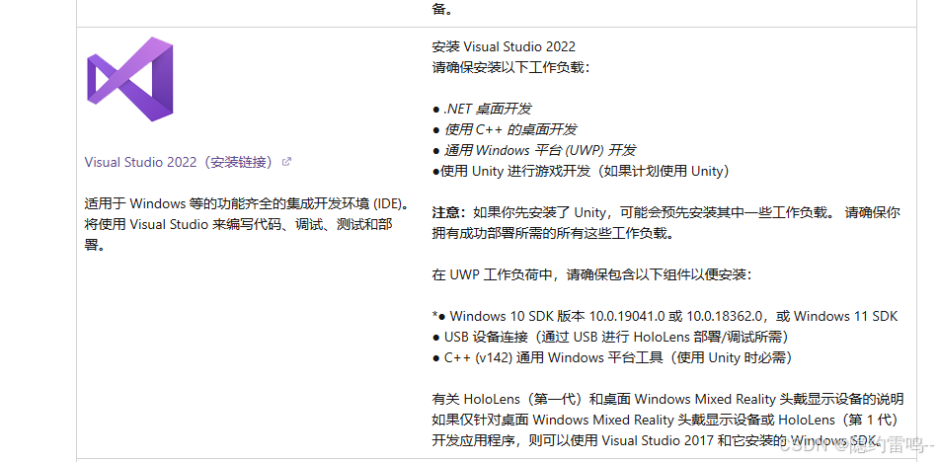Click line 如果仅针对桌面 Windows Mixed Reality 头戴显示设备
Image resolution: width=939 pixels, height=462 pixels.
[665, 421]
